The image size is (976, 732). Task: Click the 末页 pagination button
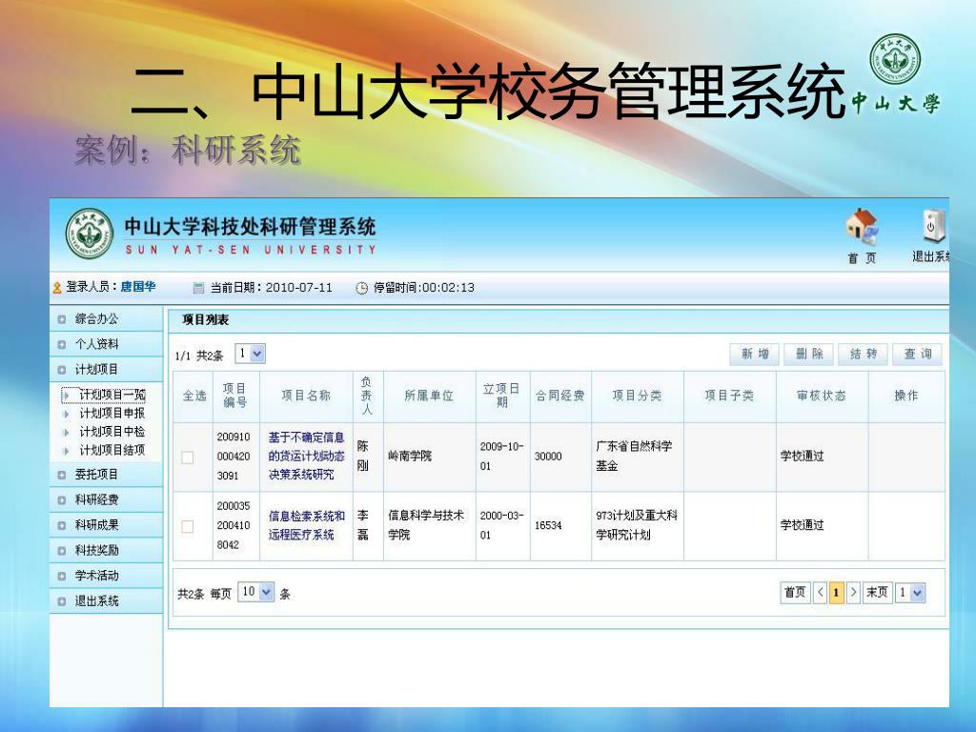point(878,592)
